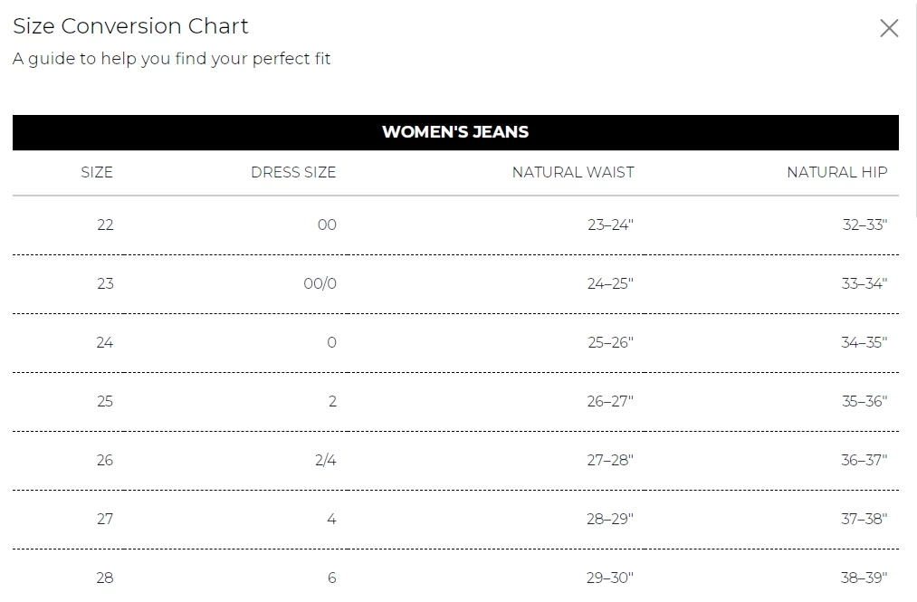Click the 32–33" natural hip value
Viewport: 917px width, 602px height.
point(864,225)
